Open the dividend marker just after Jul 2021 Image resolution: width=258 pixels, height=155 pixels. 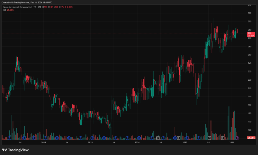tap(24, 138)
